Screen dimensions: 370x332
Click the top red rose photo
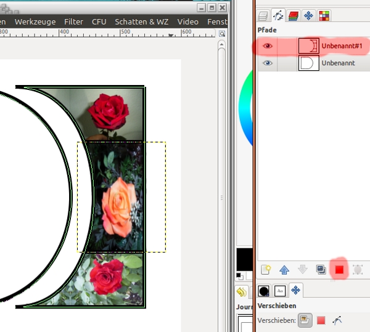point(109,112)
